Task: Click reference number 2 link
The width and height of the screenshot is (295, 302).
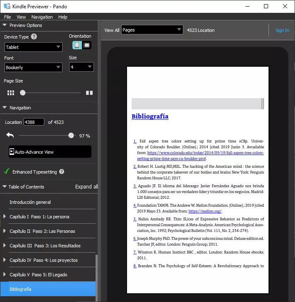Action: click(135, 167)
